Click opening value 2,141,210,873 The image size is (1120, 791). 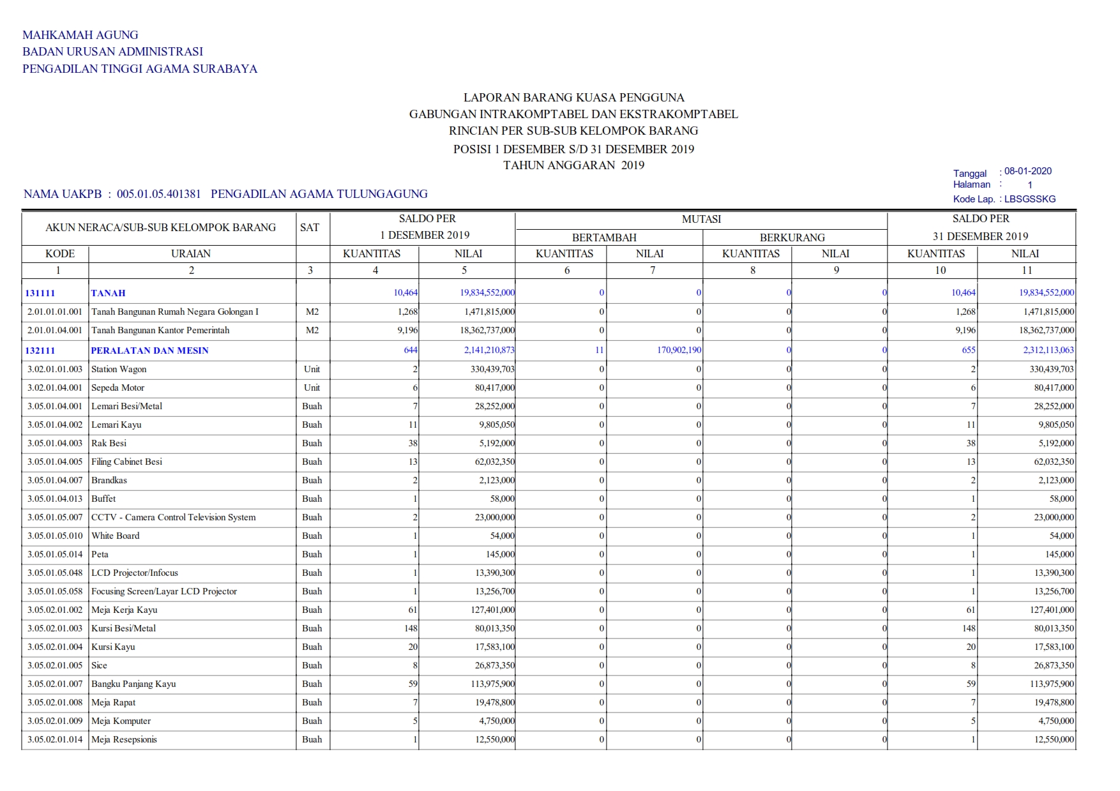(x=490, y=350)
